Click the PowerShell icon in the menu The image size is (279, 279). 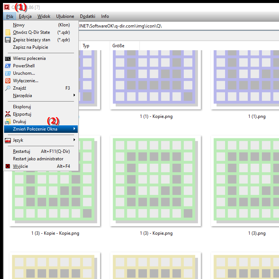pos(8,66)
